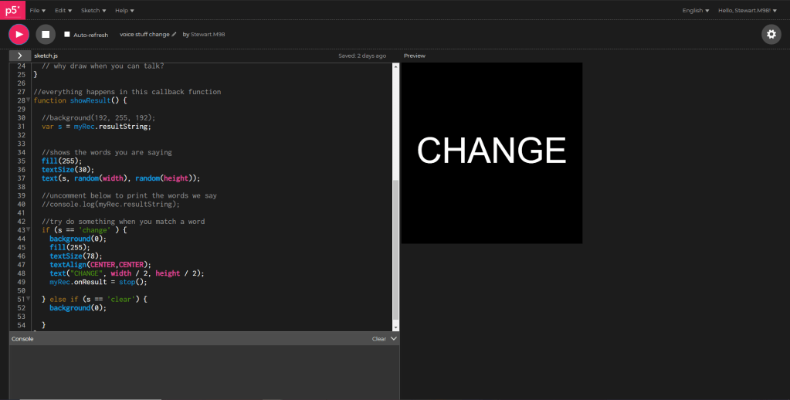Stop the running sketch
790x400 pixels.
point(46,34)
